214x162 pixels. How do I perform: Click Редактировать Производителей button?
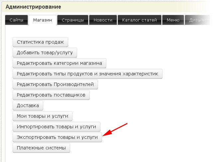(55, 84)
